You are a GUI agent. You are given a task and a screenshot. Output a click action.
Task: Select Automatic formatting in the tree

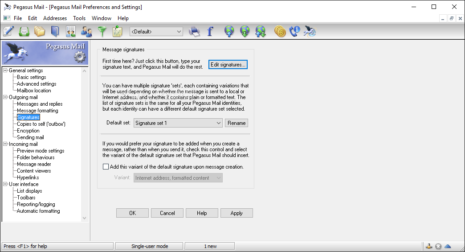(38, 211)
